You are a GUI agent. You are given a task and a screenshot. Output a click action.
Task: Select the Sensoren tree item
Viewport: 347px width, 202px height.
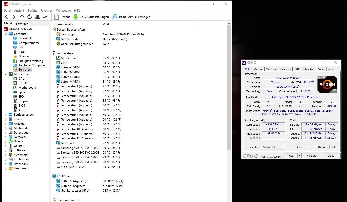(22, 70)
